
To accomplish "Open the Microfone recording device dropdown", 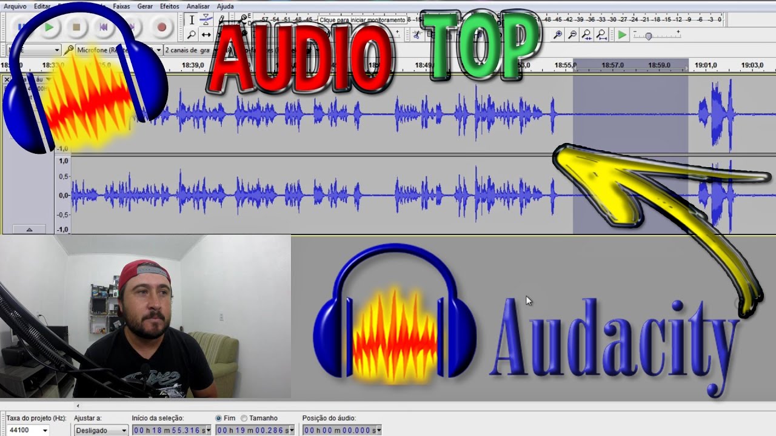I will point(119,50).
